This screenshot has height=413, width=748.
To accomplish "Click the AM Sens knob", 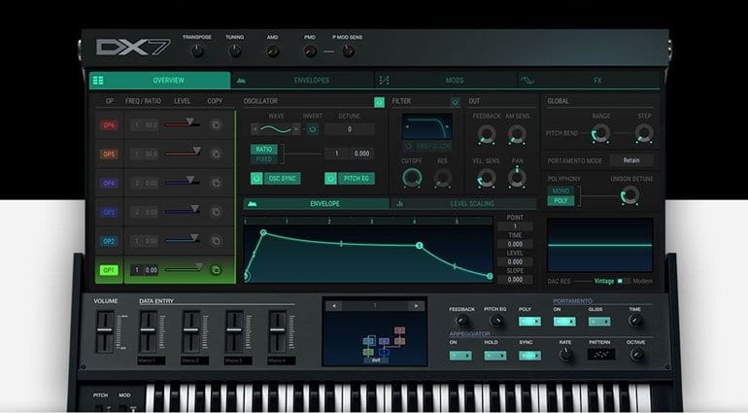I will tap(517, 135).
